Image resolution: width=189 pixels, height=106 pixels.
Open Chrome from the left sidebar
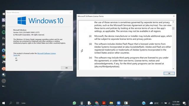tap(4, 57)
